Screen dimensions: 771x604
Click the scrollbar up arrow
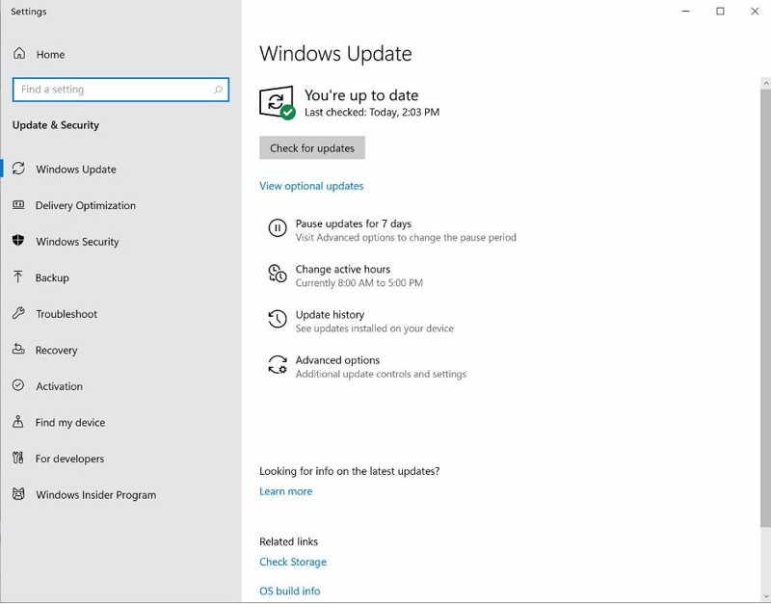coord(765,84)
